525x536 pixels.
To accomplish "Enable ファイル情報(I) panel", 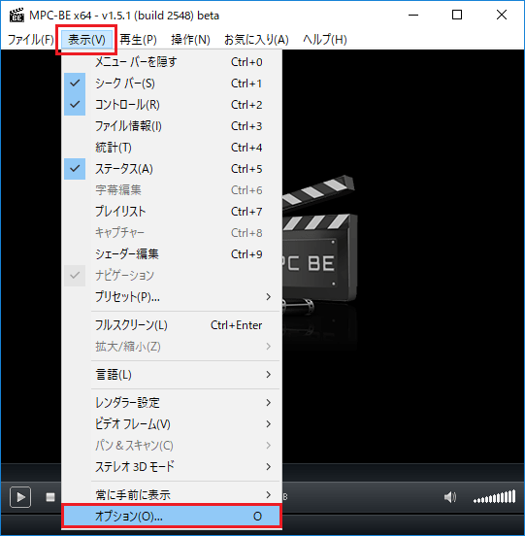I will (172, 126).
